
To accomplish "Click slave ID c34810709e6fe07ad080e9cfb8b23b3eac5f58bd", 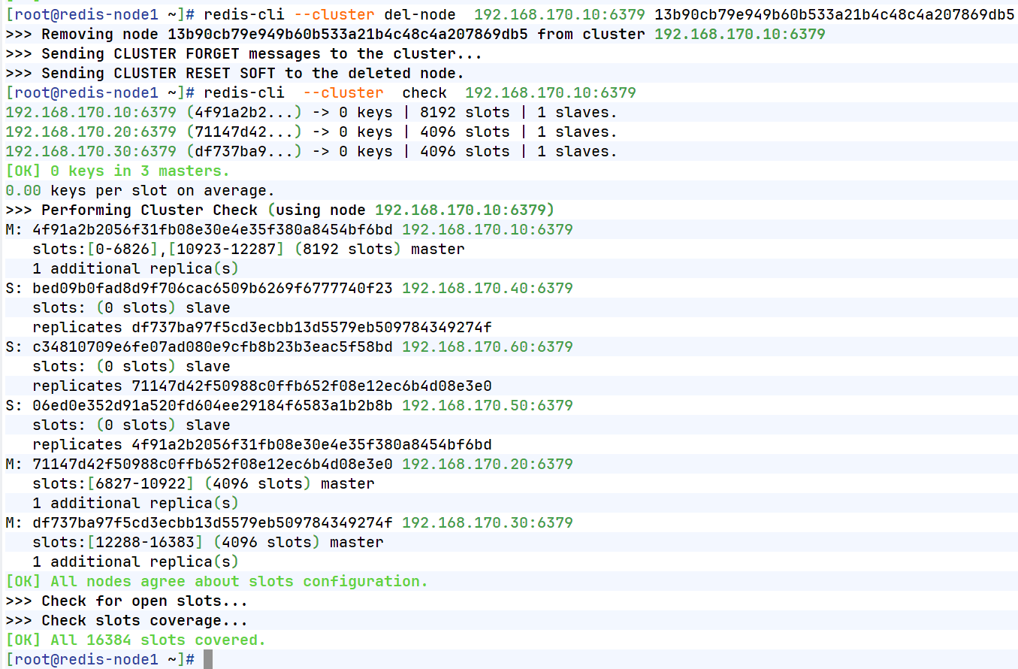I will (213, 347).
